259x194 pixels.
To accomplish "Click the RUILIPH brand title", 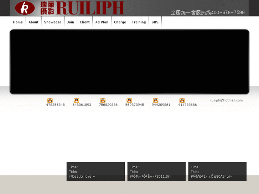I will pos(90,8).
